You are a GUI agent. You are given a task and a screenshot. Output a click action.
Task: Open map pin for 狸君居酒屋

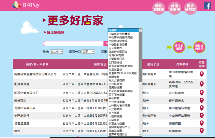[202, 123]
